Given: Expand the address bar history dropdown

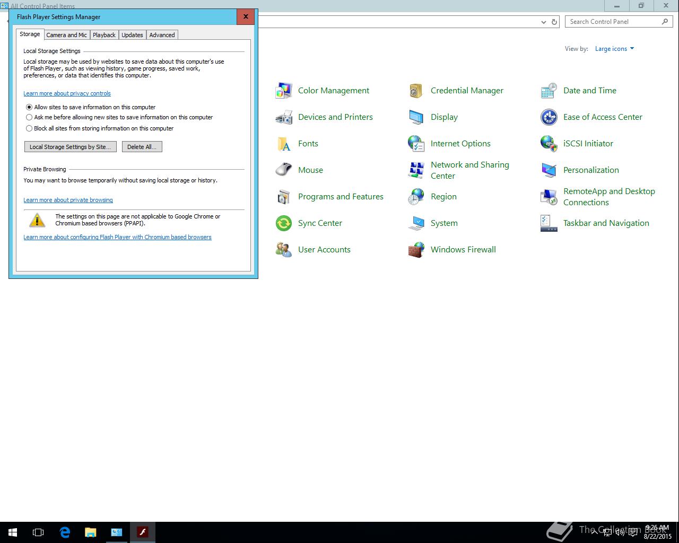Looking at the screenshot, I should click(544, 22).
